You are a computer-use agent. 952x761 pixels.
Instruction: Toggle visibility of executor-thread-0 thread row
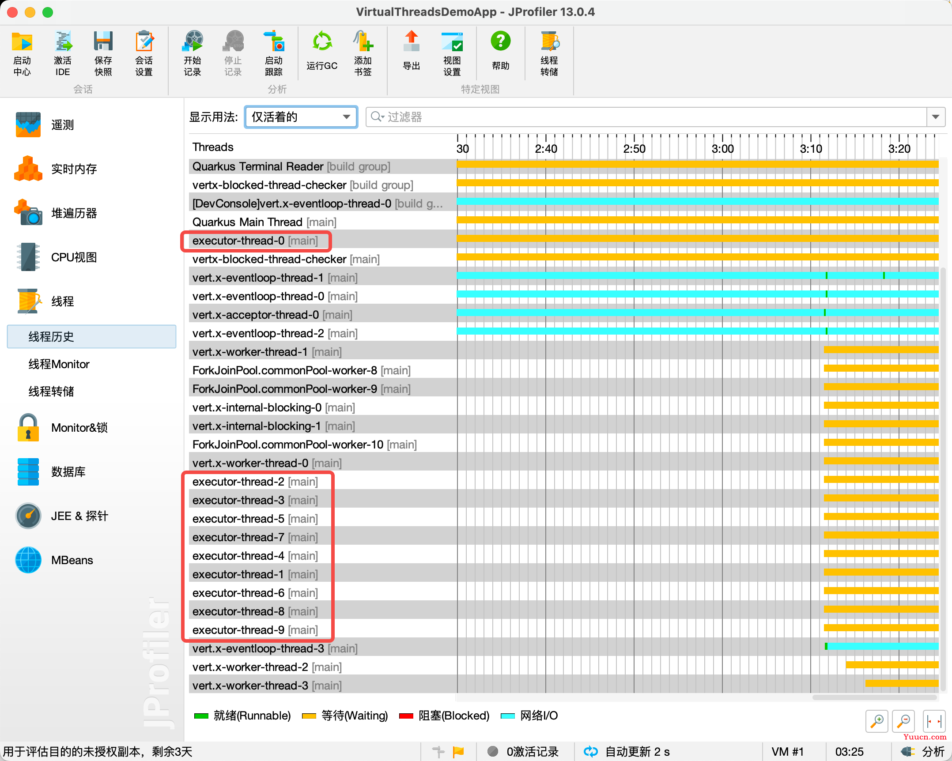[x=256, y=240]
